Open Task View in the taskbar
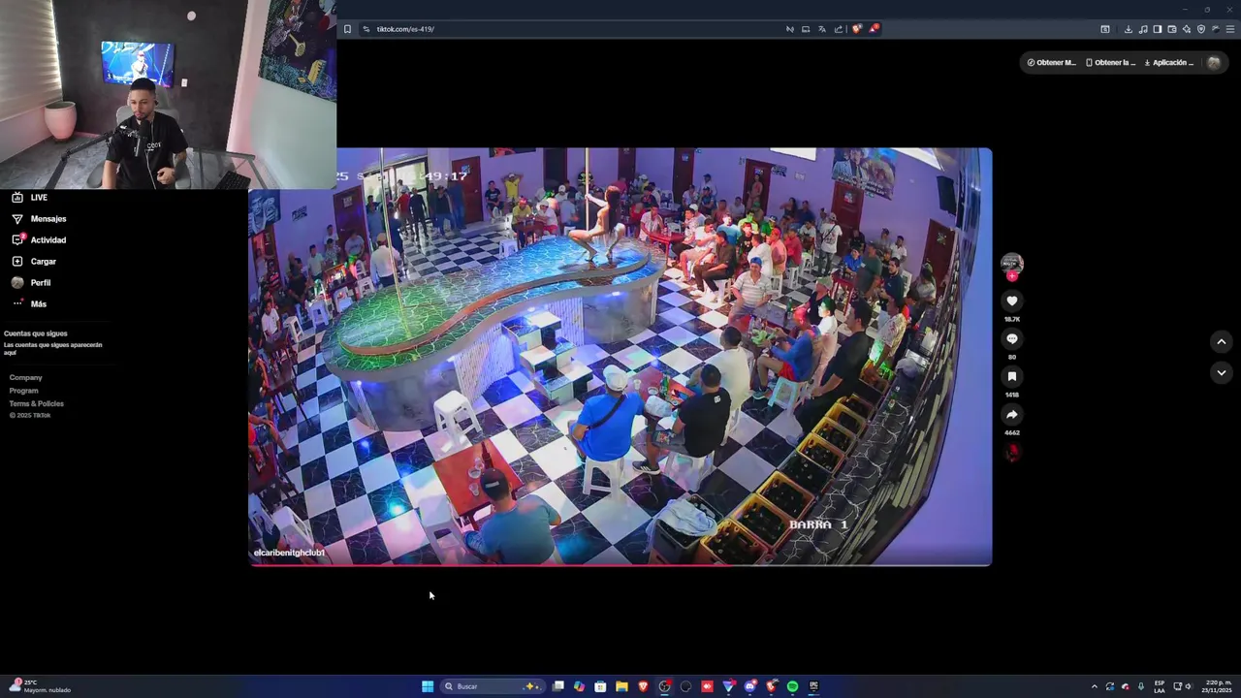The width and height of the screenshot is (1241, 698). point(558,686)
